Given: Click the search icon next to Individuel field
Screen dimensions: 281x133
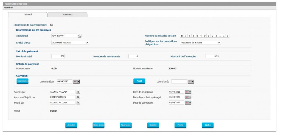Looking at the screenshot, I should (80, 36).
